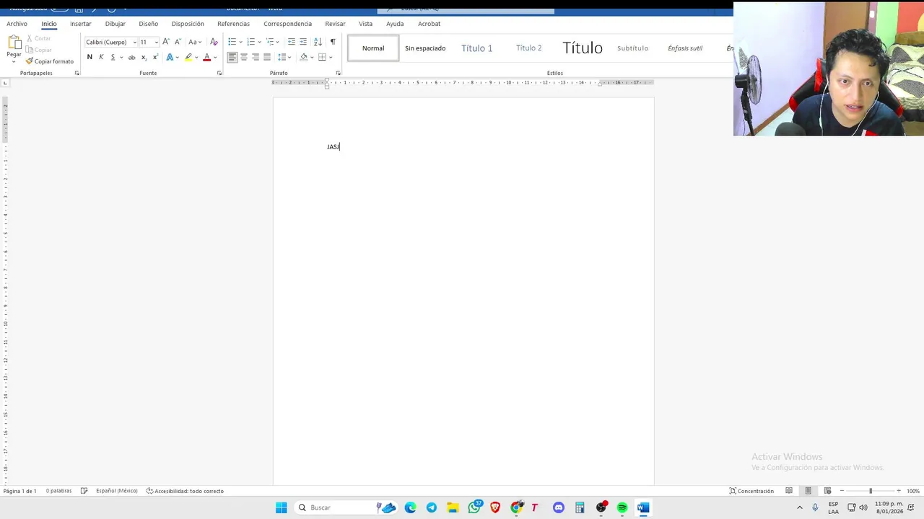Clear all formatting icon
The image size is (924, 519).
pos(214,42)
